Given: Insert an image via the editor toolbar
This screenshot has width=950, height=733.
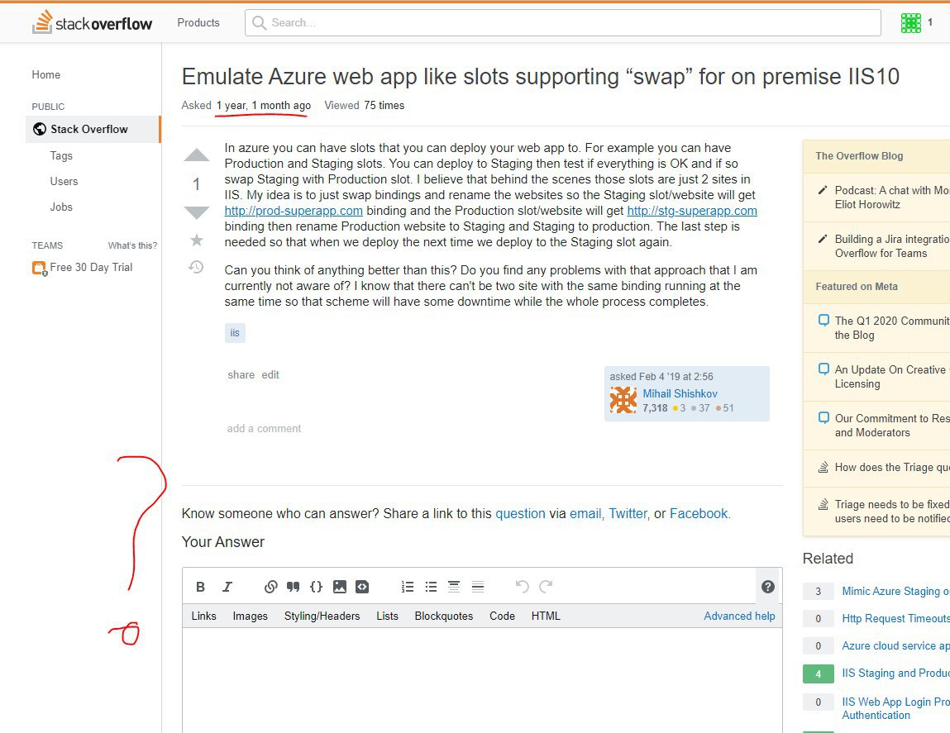Looking at the screenshot, I should pos(340,587).
